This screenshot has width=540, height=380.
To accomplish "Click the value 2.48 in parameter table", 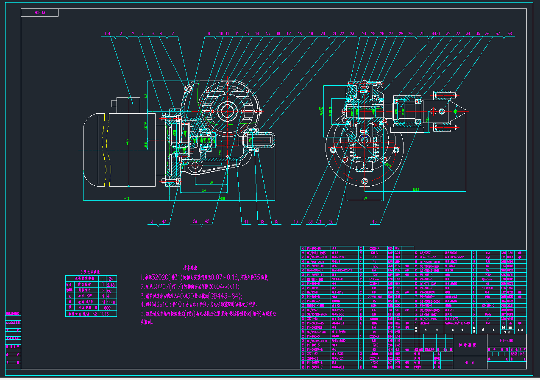I will (x=111, y=285).
